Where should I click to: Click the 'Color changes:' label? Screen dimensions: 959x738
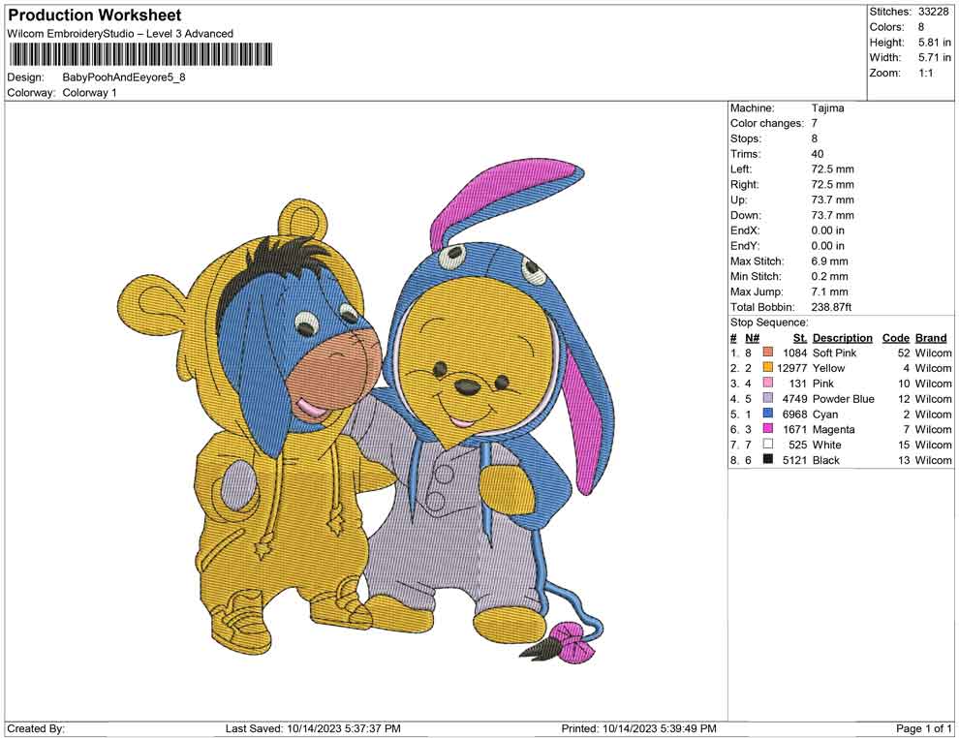(x=767, y=124)
